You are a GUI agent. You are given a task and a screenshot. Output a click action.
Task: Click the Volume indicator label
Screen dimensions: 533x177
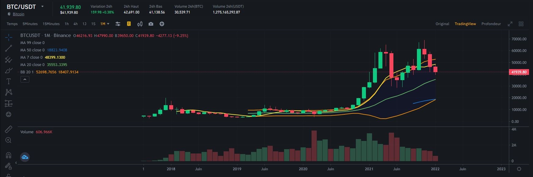[x=27, y=132]
